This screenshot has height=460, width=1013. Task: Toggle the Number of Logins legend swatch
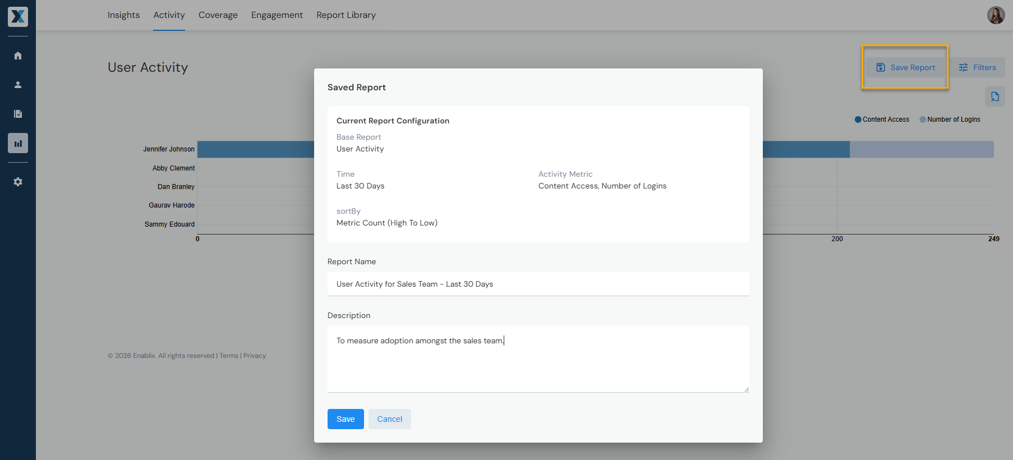pyautogui.click(x=923, y=119)
